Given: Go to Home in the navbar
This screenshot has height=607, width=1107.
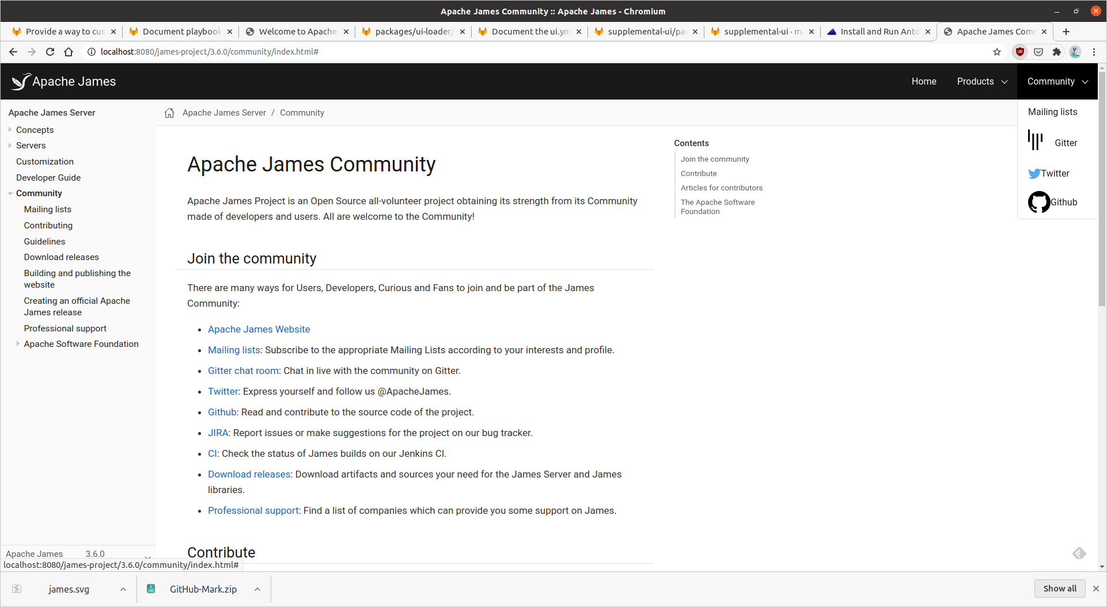Looking at the screenshot, I should 924,81.
